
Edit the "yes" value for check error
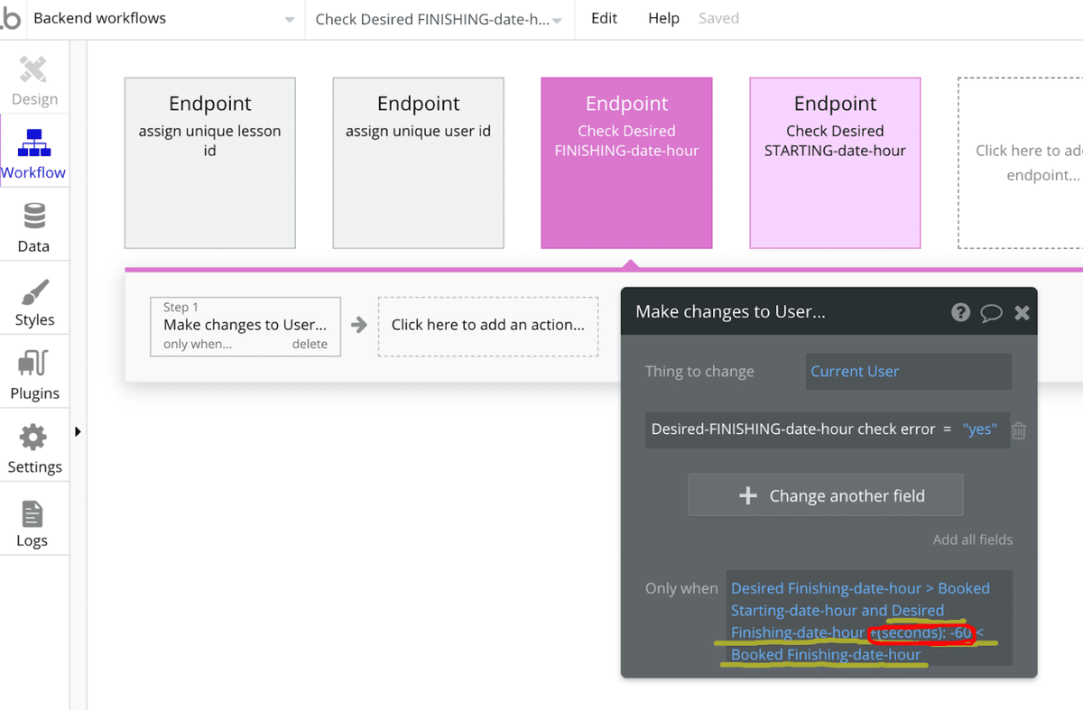pyautogui.click(x=979, y=429)
